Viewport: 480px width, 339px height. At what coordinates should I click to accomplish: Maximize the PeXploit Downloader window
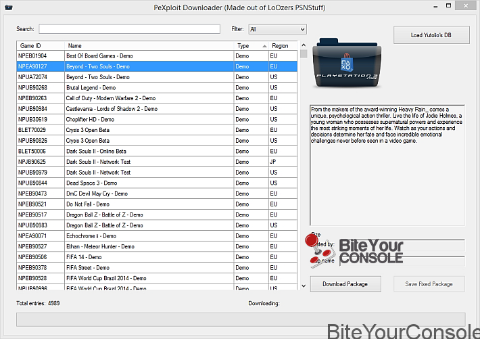(x=448, y=6)
